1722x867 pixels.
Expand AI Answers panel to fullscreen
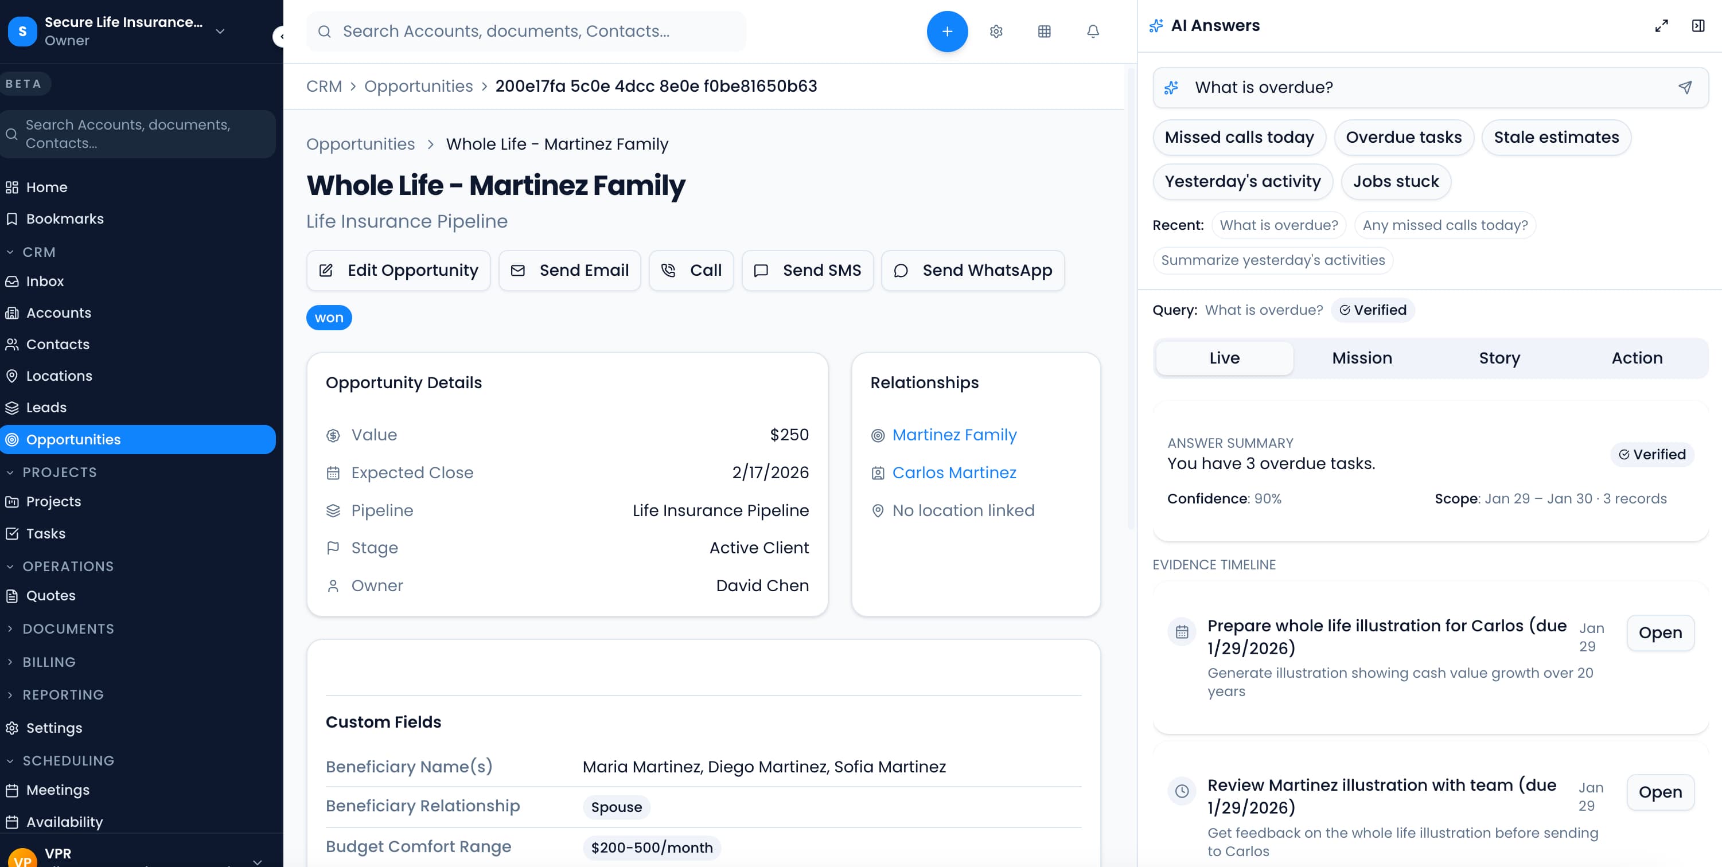click(x=1662, y=25)
